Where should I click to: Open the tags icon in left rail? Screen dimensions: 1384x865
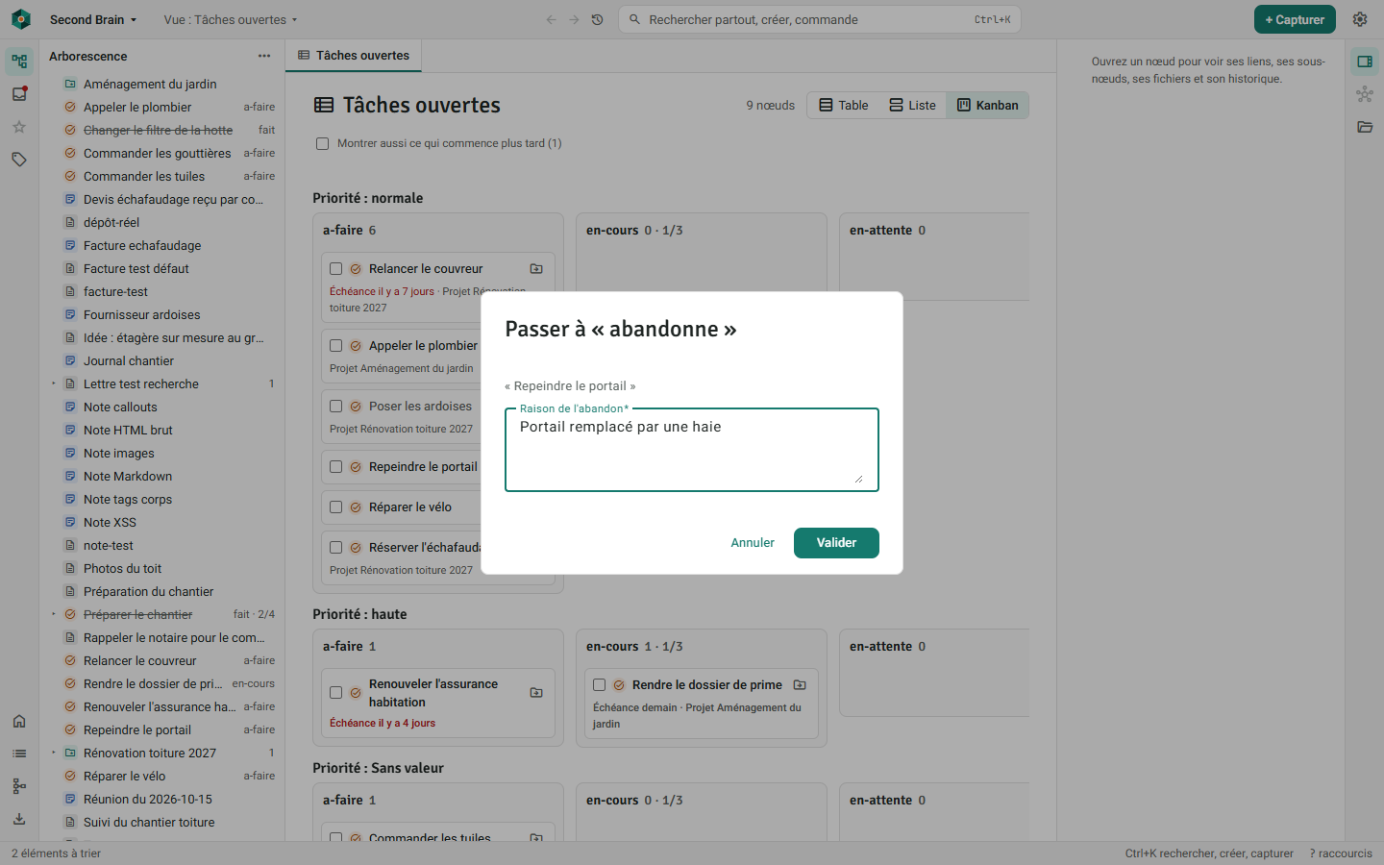coord(19,160)
